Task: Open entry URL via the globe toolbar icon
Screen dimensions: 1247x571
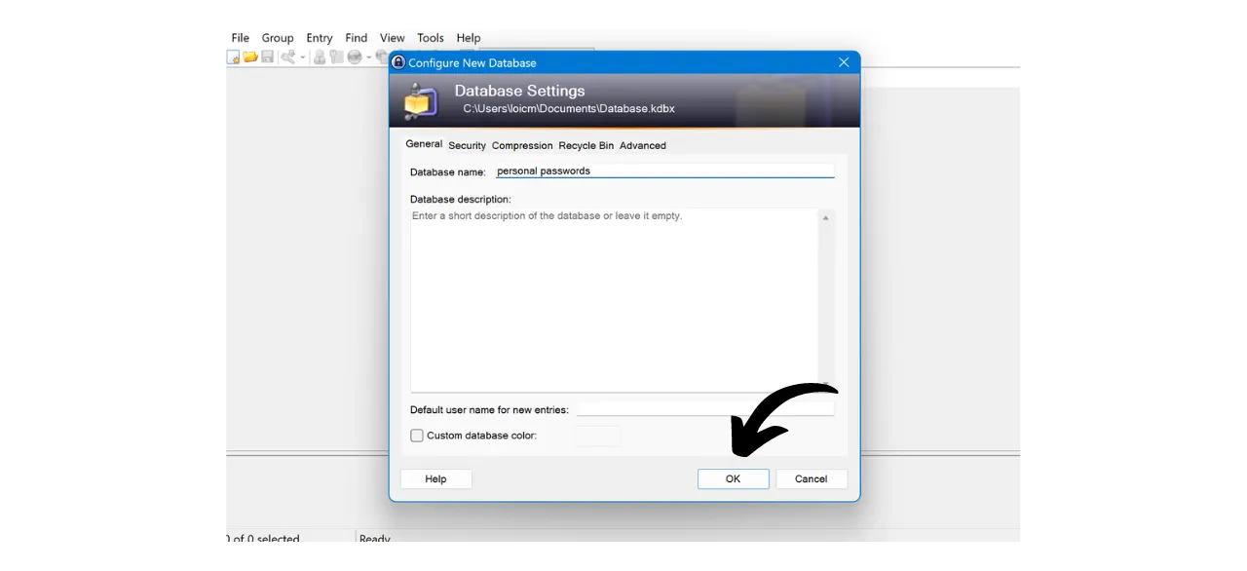Action: pyautogui.click(x=355, y=57)
